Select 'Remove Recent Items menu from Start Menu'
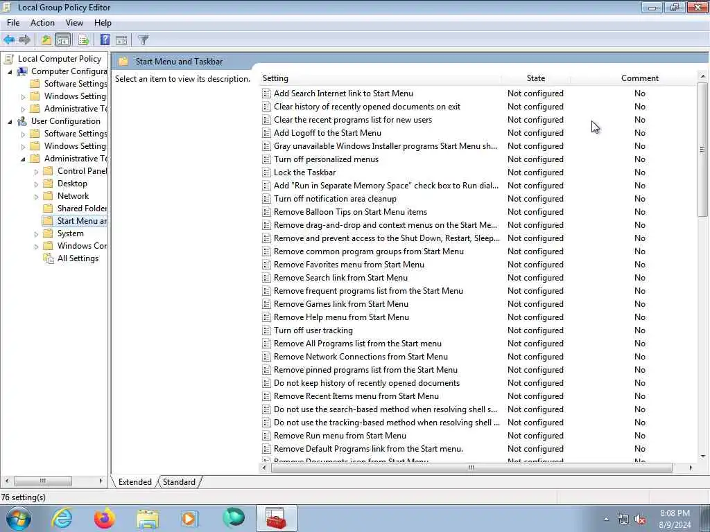 356,396
